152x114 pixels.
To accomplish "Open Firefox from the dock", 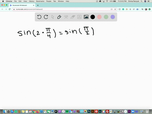I will pyautogui.click(x=38, y=111).
